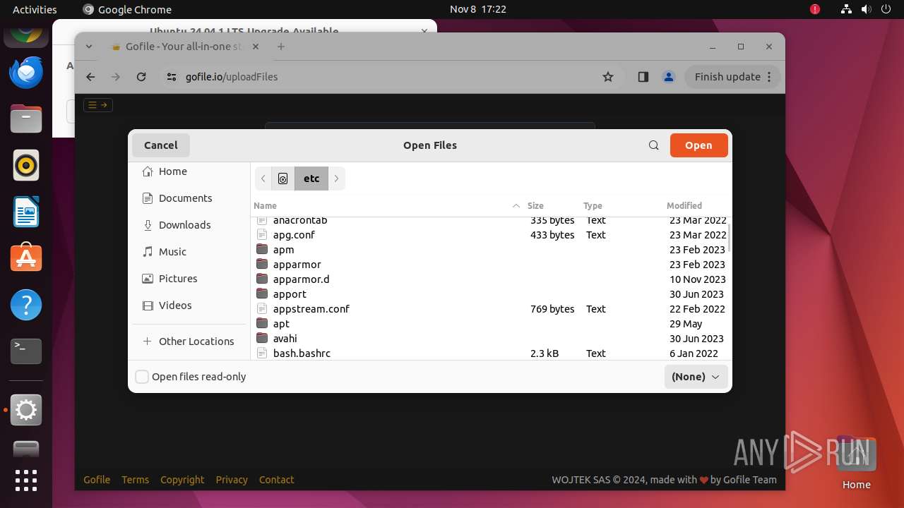Open the volume icon in top bar
Viewport: 904px width, 508px height.
(865, 9)
